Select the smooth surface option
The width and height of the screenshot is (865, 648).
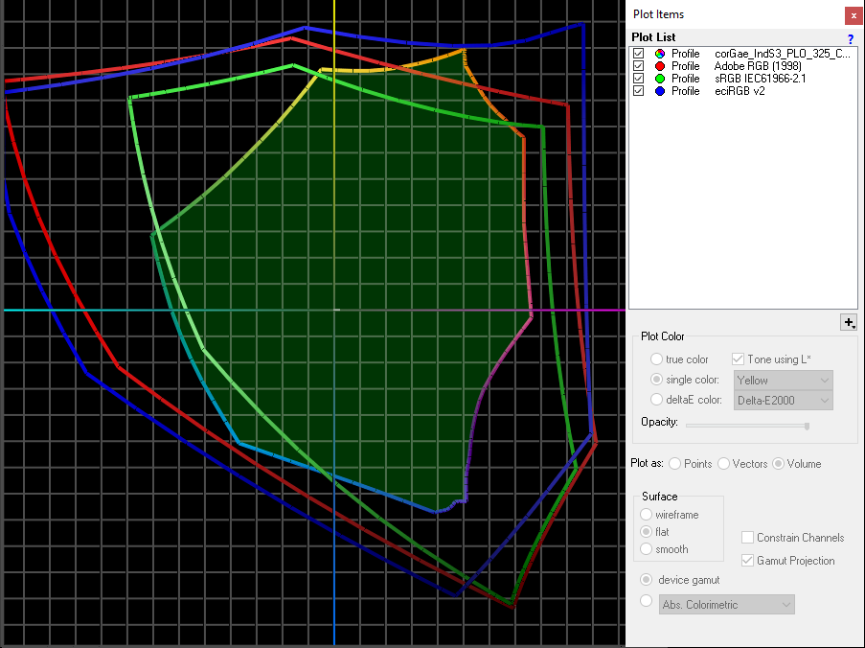pos(646,549)
